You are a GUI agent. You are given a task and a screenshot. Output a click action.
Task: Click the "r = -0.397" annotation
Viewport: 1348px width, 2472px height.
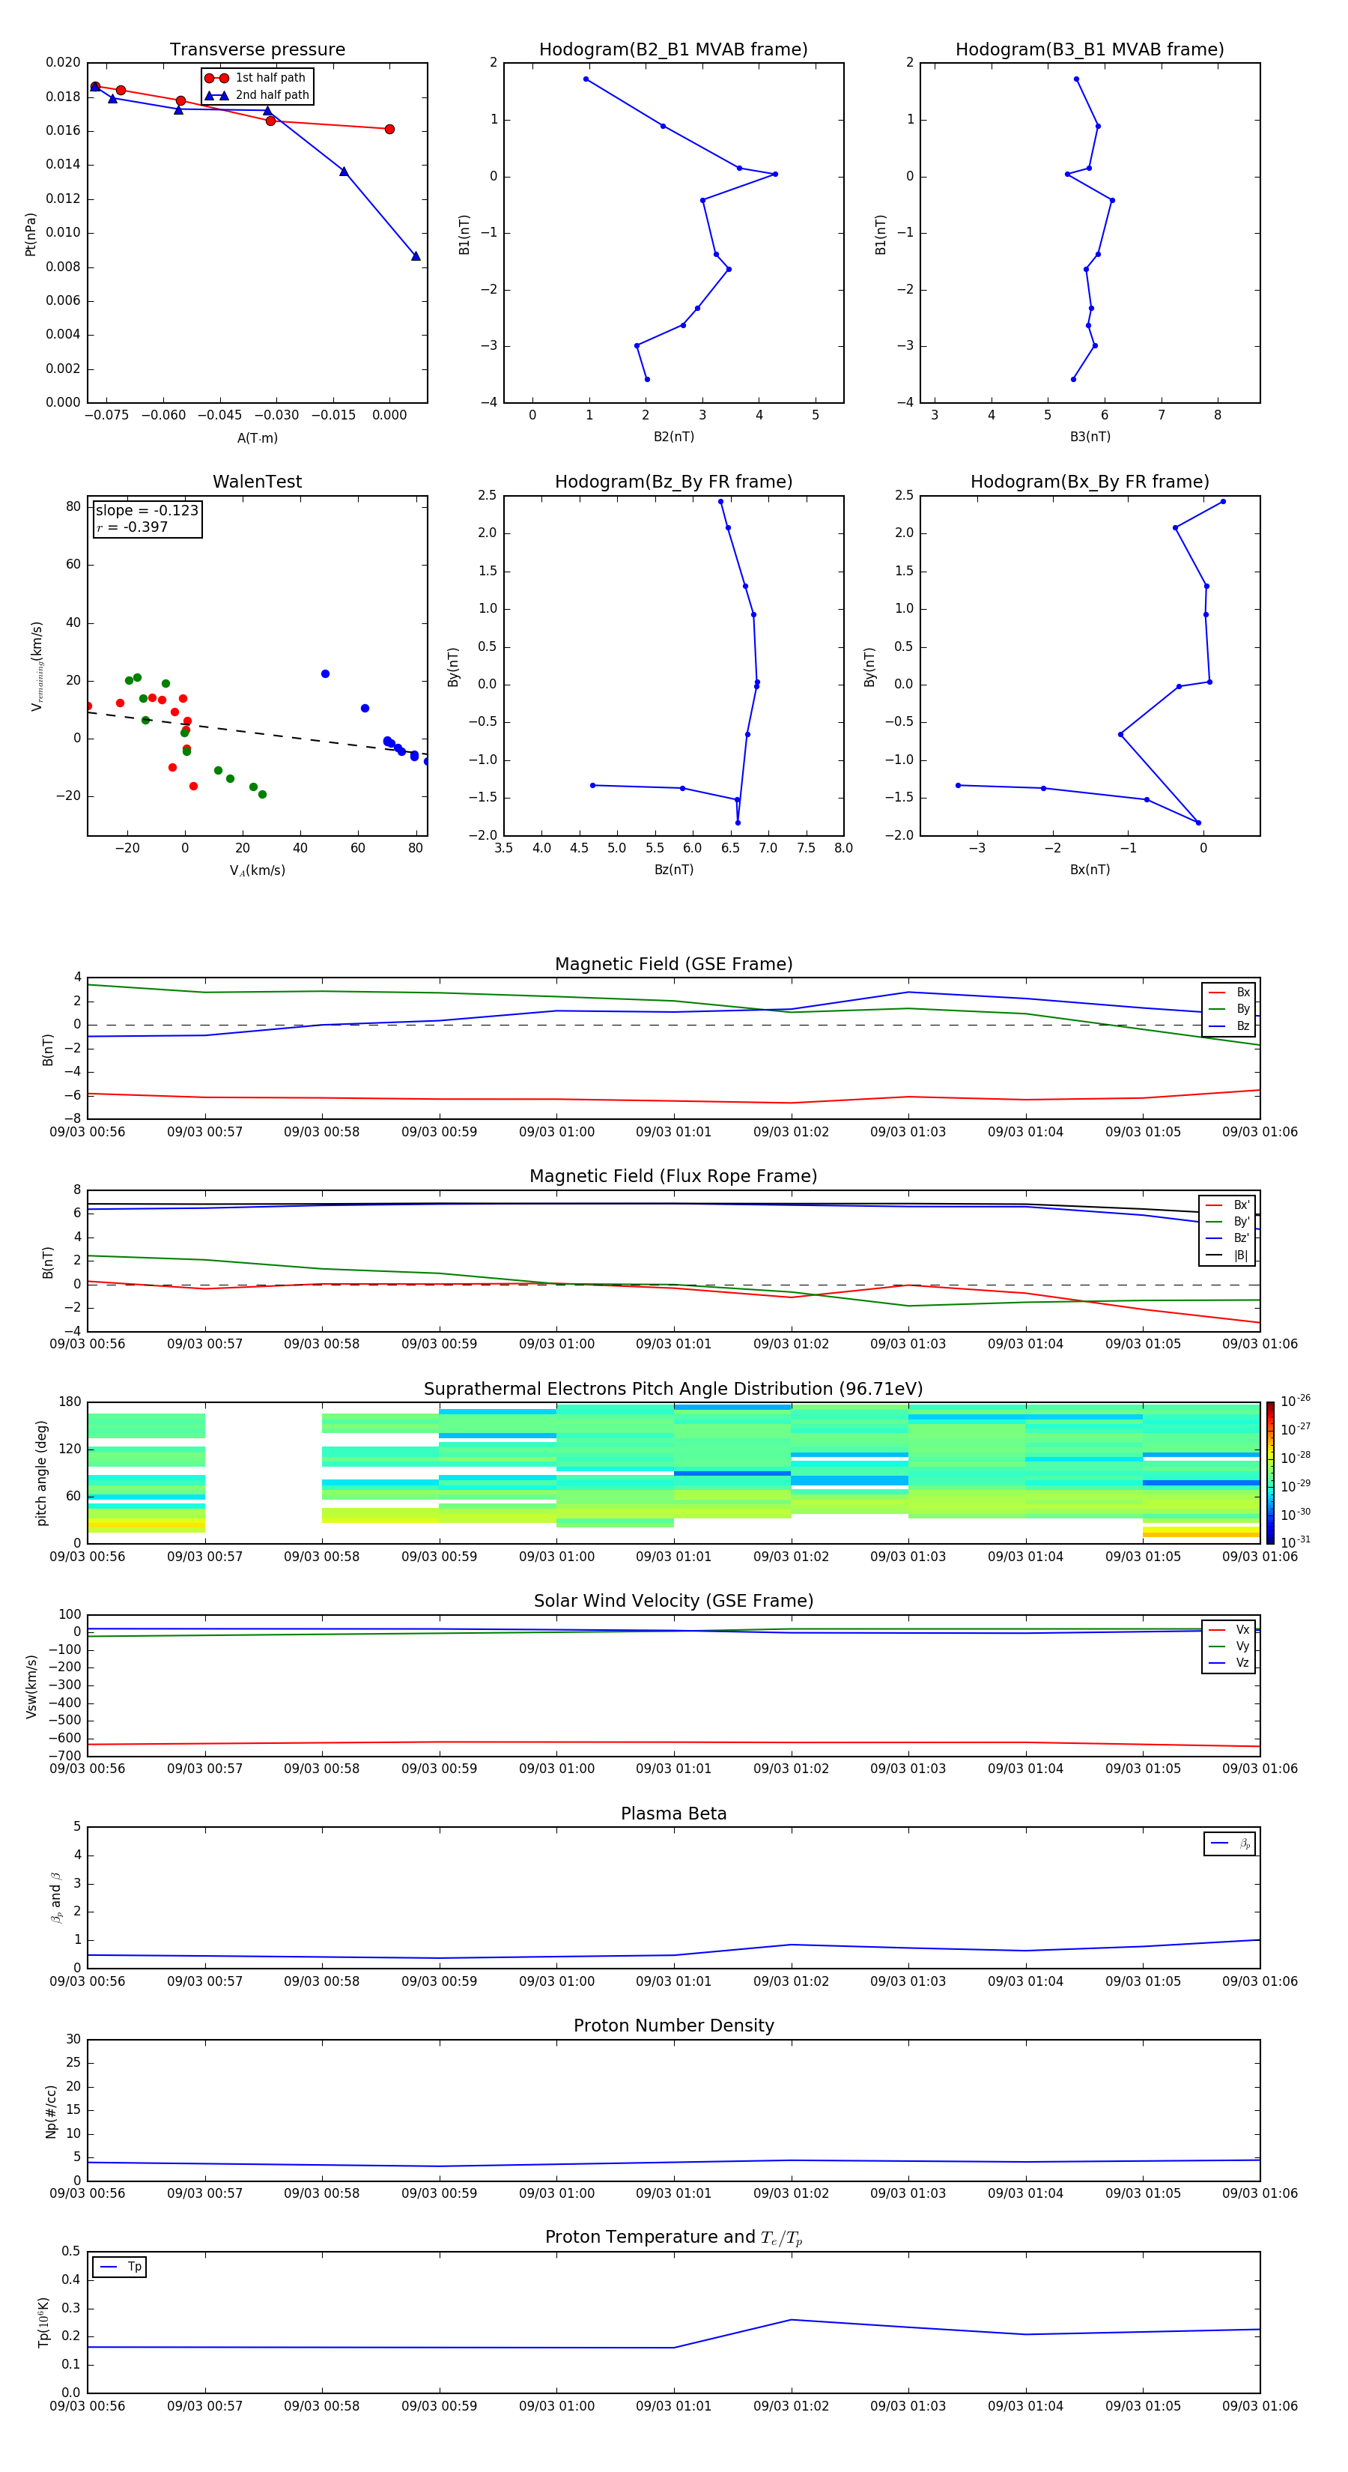tap(133, 527)
